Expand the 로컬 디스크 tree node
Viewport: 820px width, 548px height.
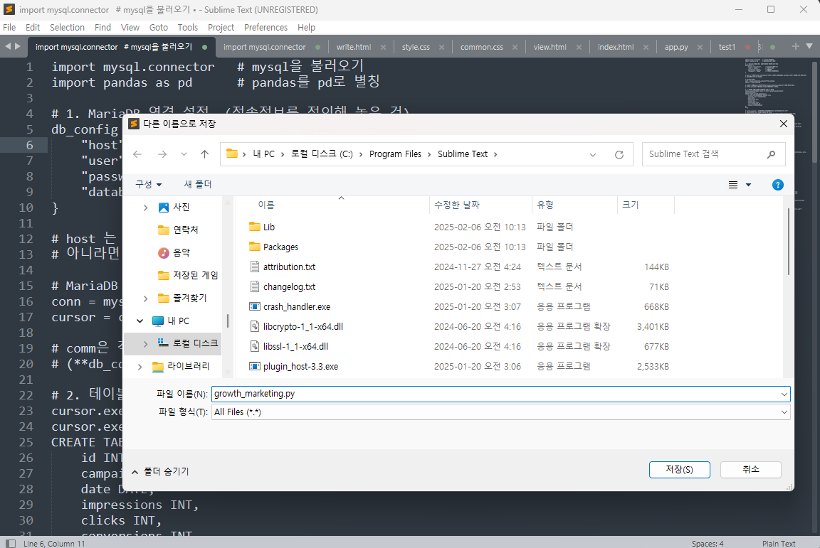145,344
